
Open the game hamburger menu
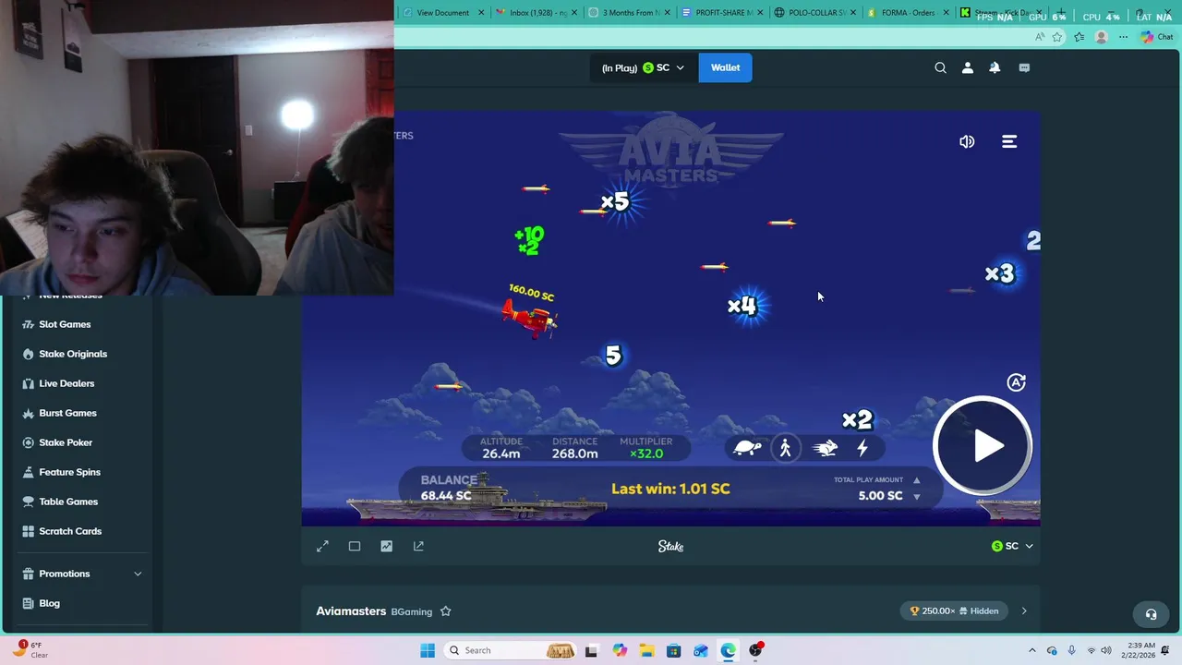pyautogui.click(x=1009, y=141)
